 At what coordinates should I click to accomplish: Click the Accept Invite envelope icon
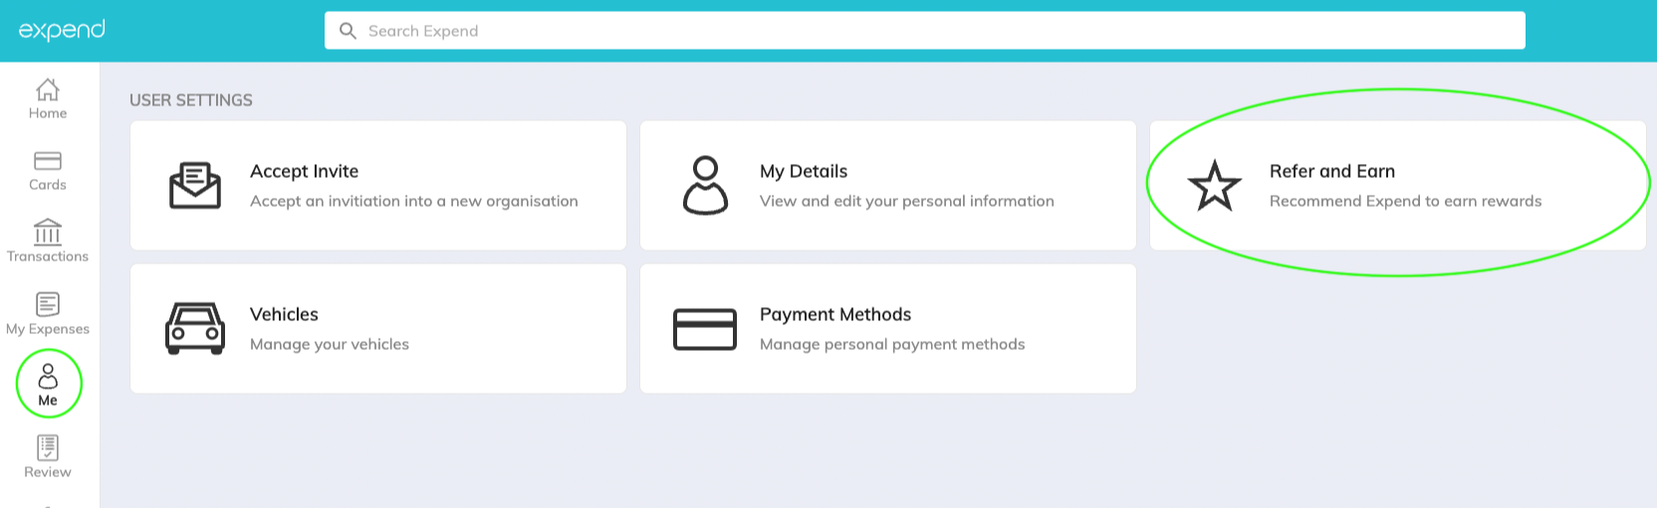point(195,186)
